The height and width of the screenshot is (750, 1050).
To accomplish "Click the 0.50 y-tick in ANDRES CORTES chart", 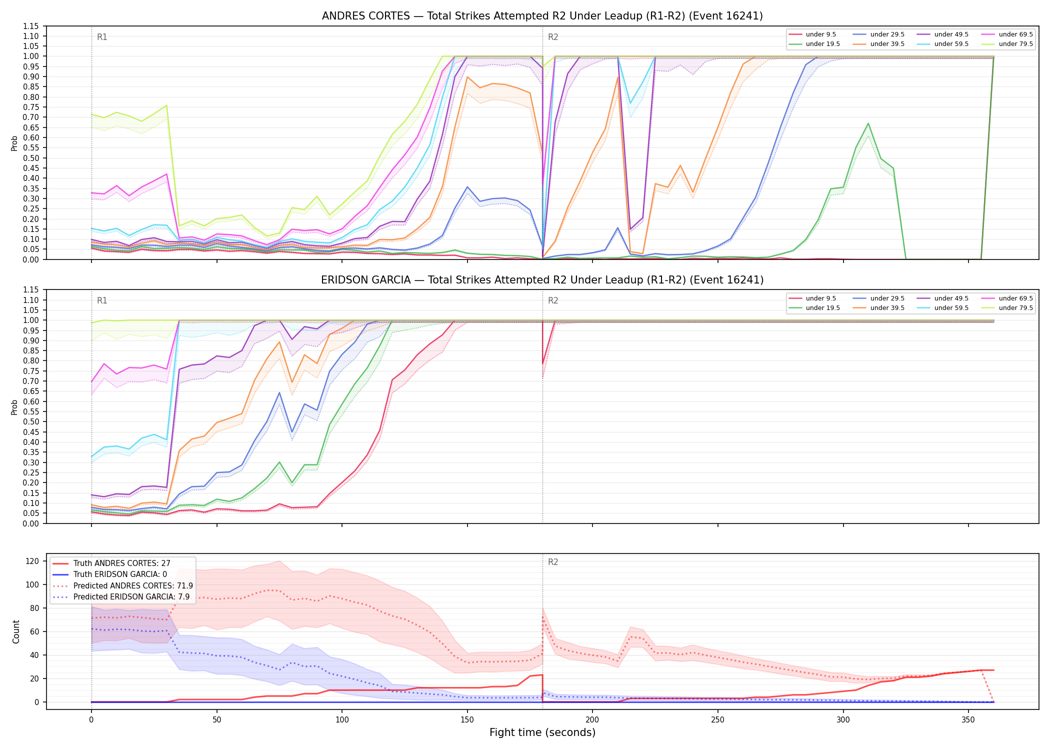I will [x=31, y=158].
